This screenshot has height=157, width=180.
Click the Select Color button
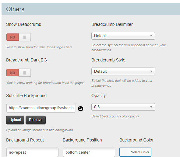140,152
